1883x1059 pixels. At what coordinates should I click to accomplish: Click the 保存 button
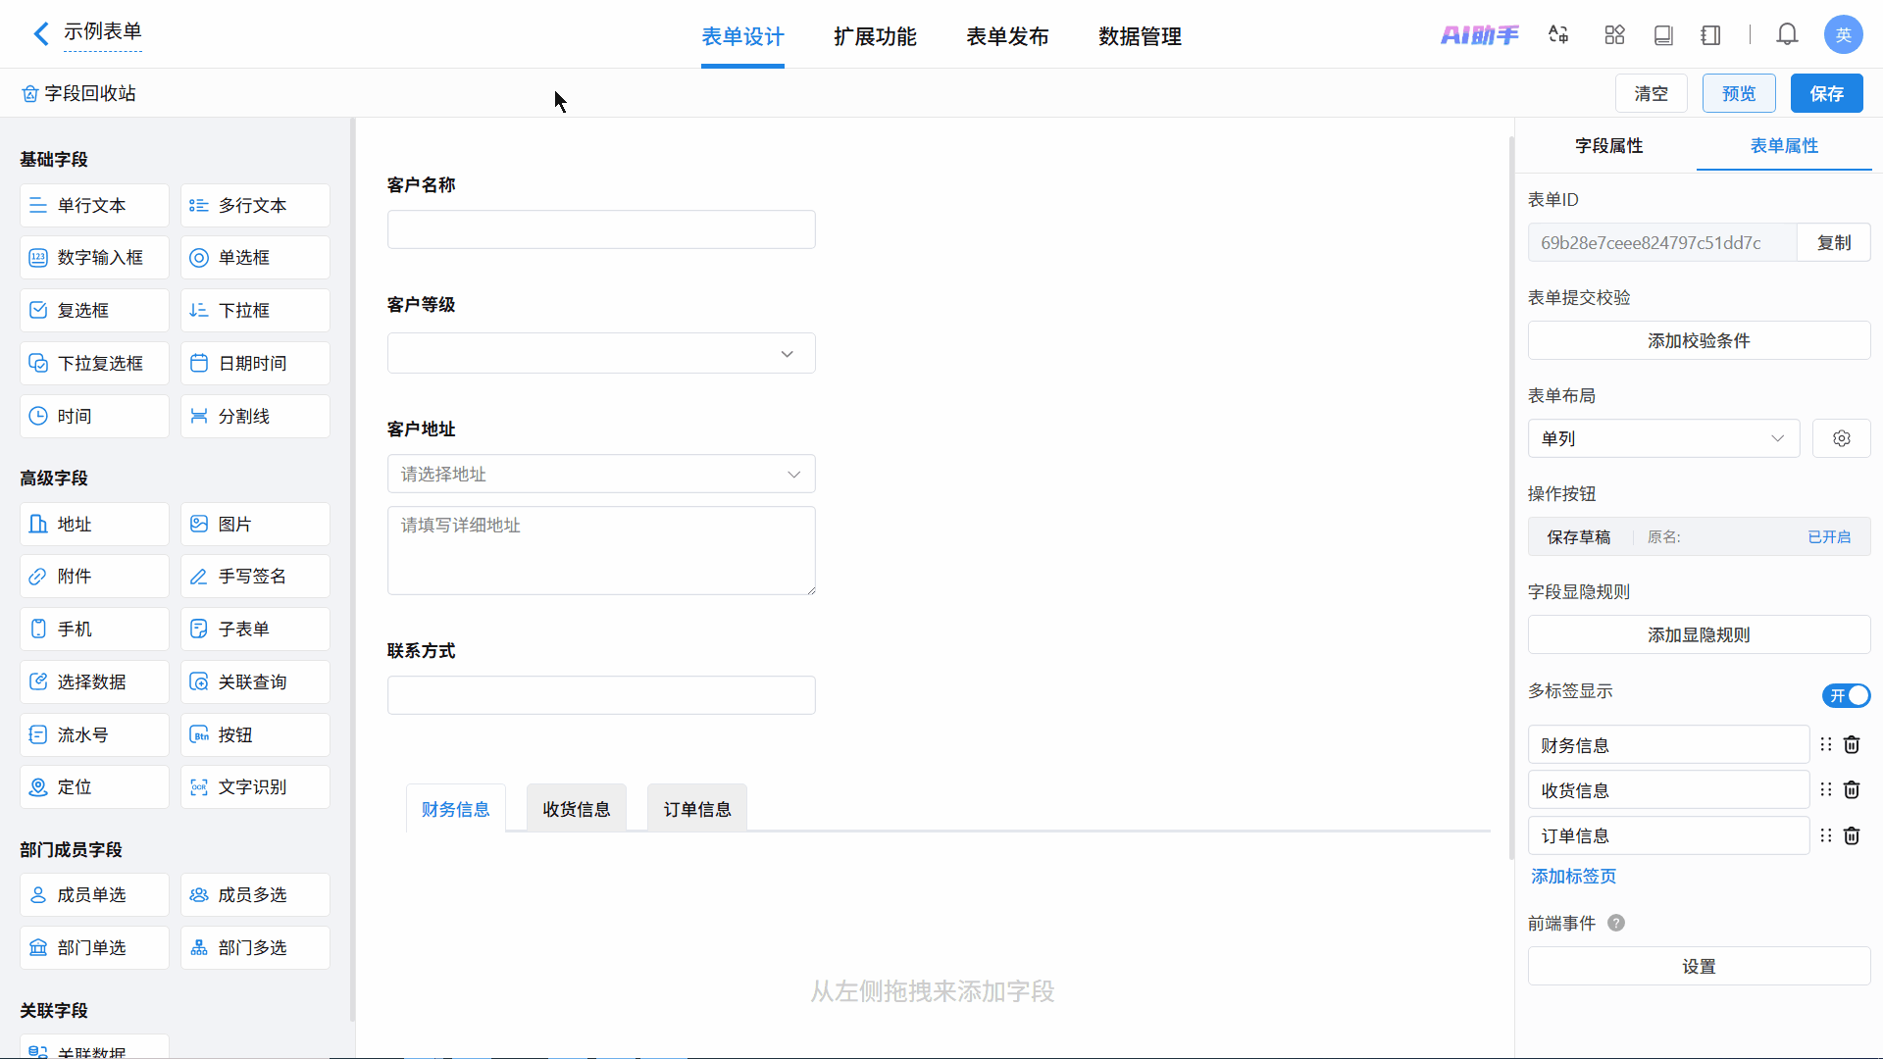point(1826,93)
